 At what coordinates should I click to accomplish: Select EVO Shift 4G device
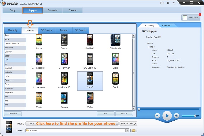point(115,41)
